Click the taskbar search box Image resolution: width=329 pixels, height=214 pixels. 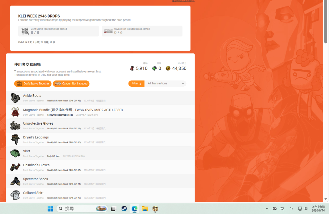(x=82, y=208)
